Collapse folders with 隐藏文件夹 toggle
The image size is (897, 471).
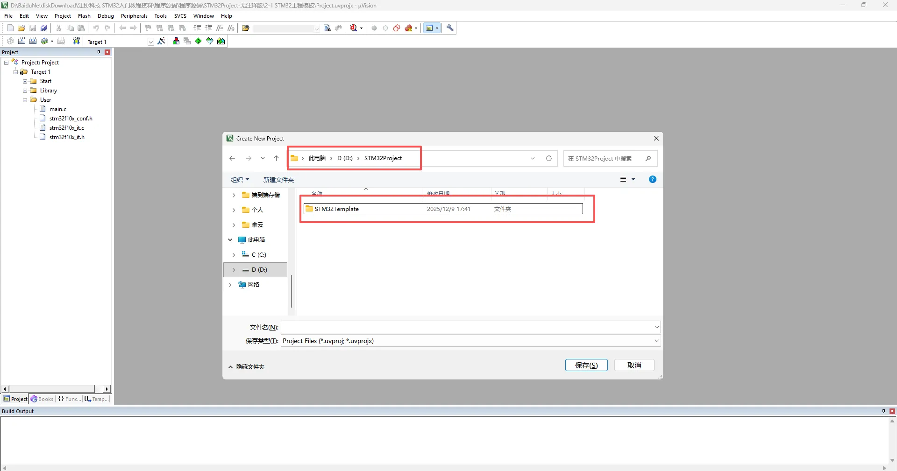pyautogui.click(x=246, y=367)
